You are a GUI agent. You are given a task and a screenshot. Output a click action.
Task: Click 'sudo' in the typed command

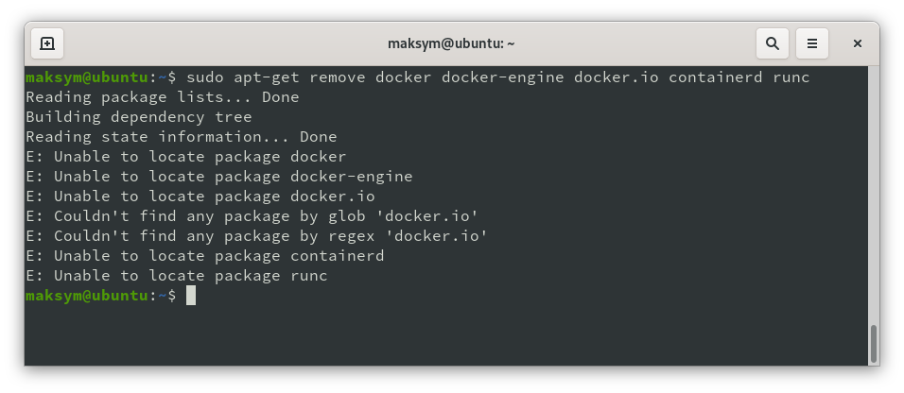[204, 77]
